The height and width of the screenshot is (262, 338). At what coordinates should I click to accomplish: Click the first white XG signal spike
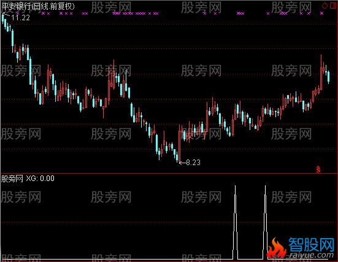(x=235, y=222)
